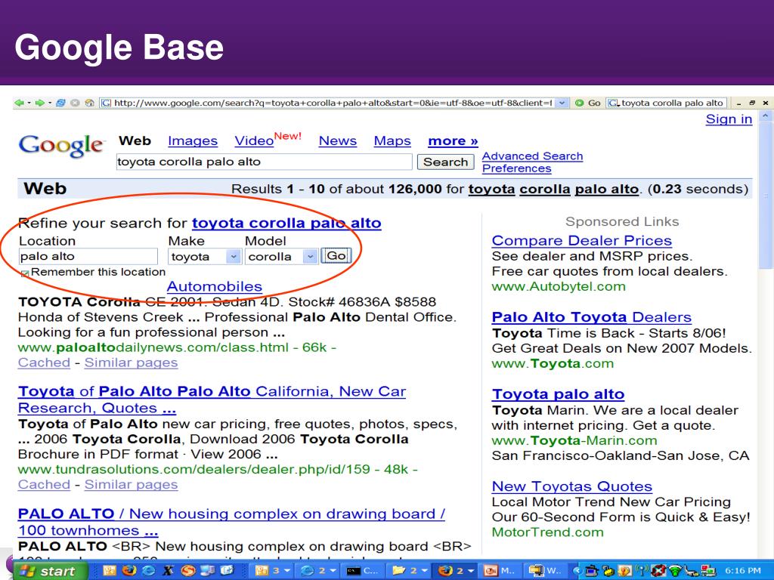Screen dimensions: 774x580
Task: Click the green Go button beside the URL
Action: [x=588, y=103]
